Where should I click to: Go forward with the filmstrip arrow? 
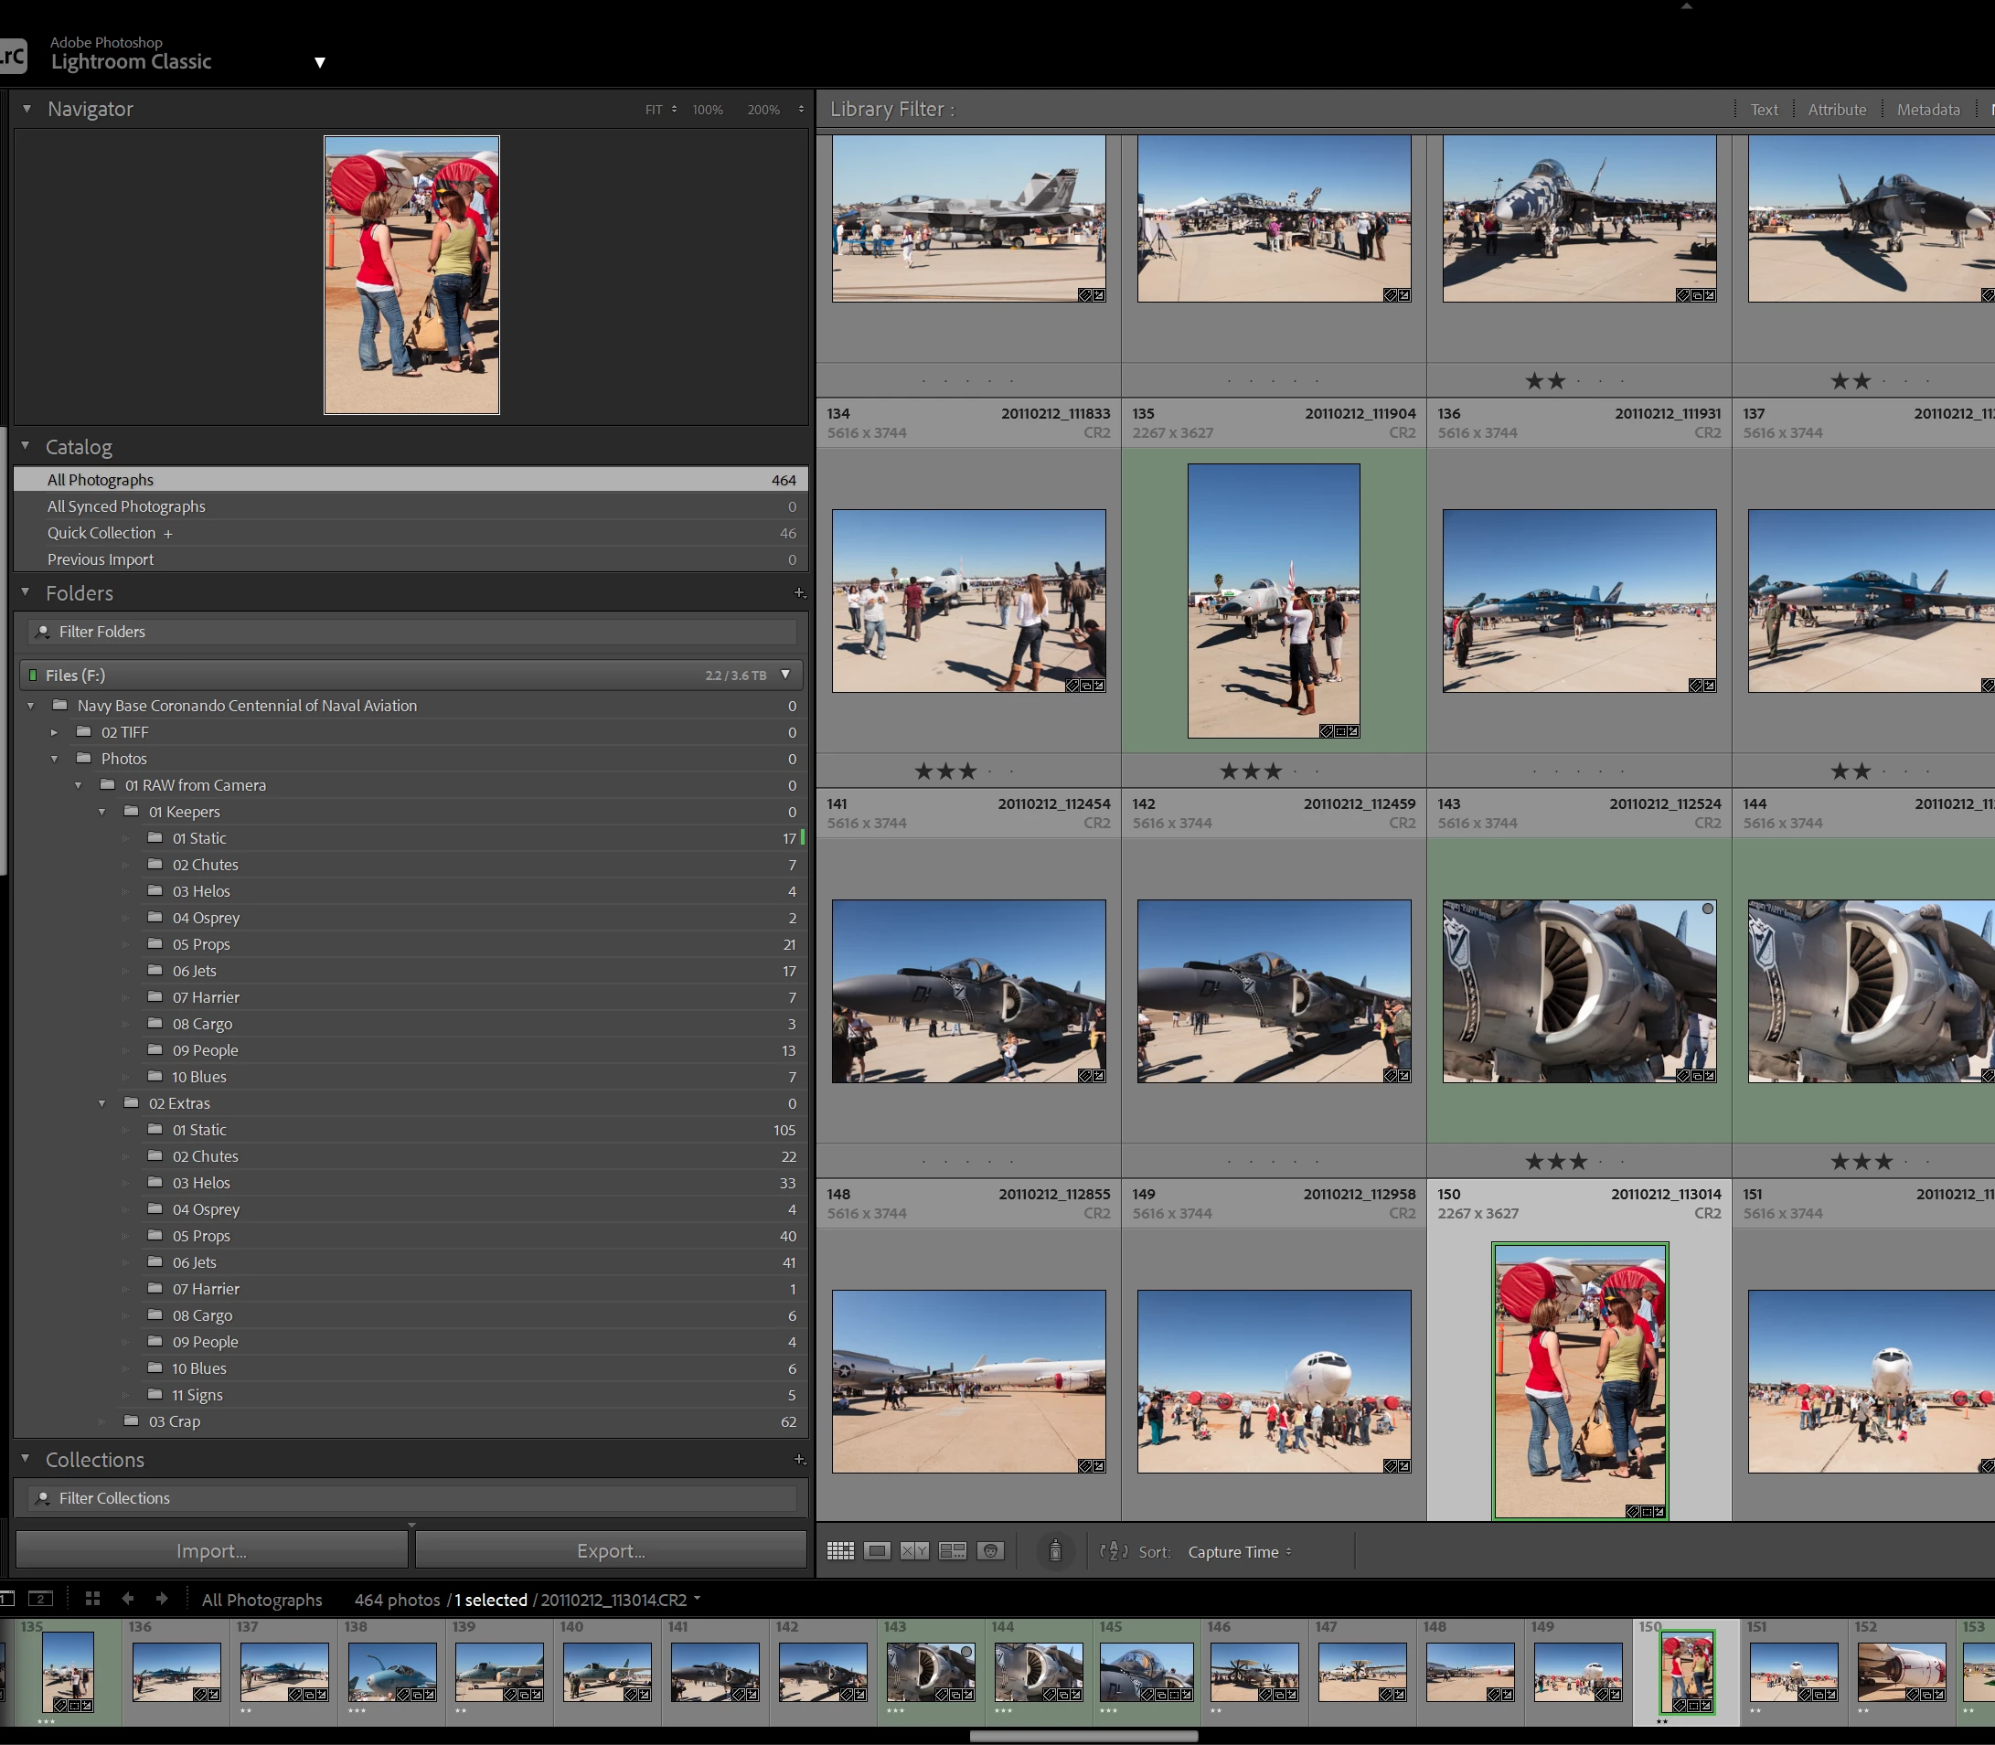tap(162, 1599)
